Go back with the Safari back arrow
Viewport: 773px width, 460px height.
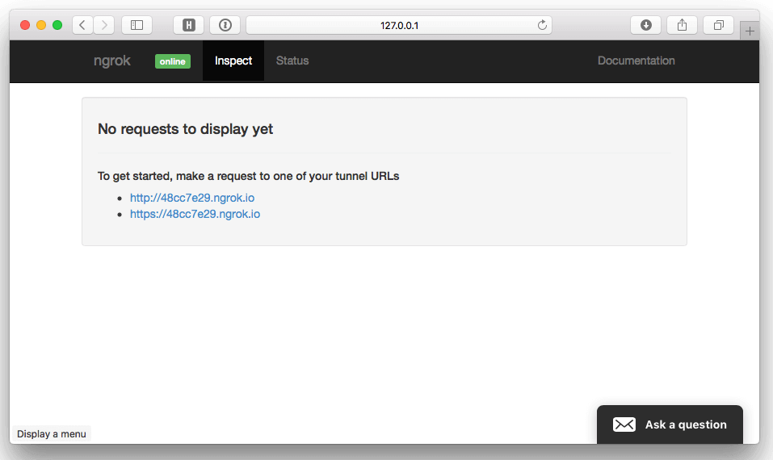(x=83, y=25)
